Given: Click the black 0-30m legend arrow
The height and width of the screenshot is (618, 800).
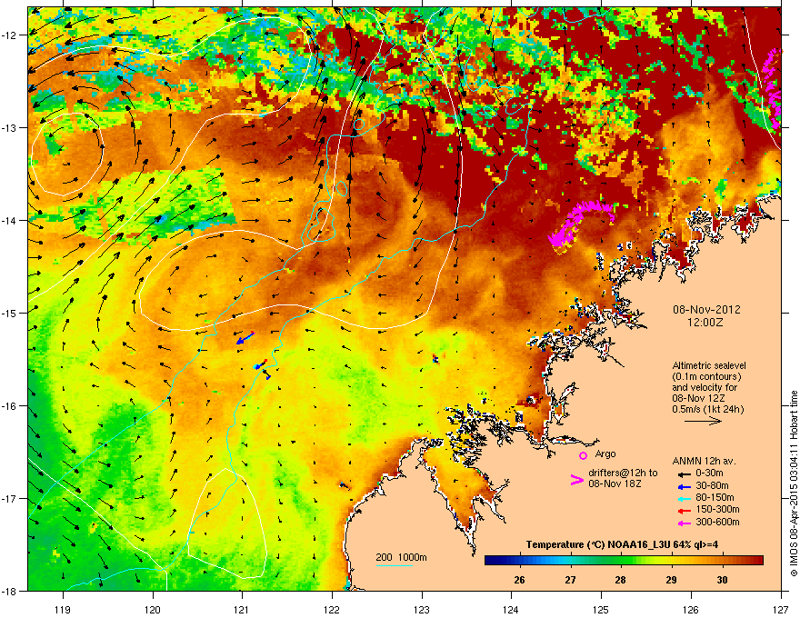Looking at the screenshot, I should (x=685, y=473).
